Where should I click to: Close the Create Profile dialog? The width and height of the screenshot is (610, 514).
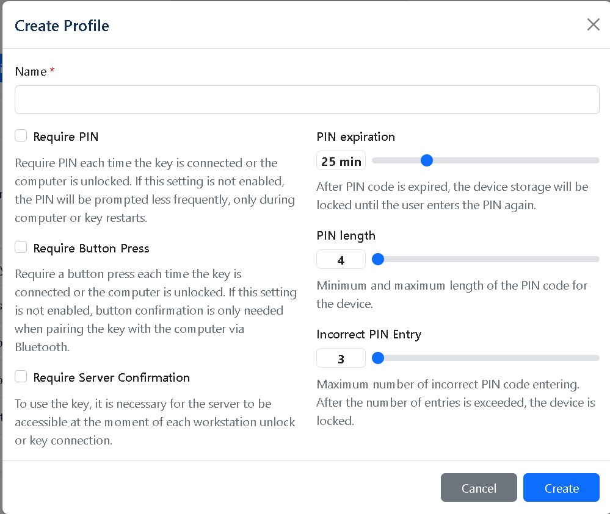point(593,24)
